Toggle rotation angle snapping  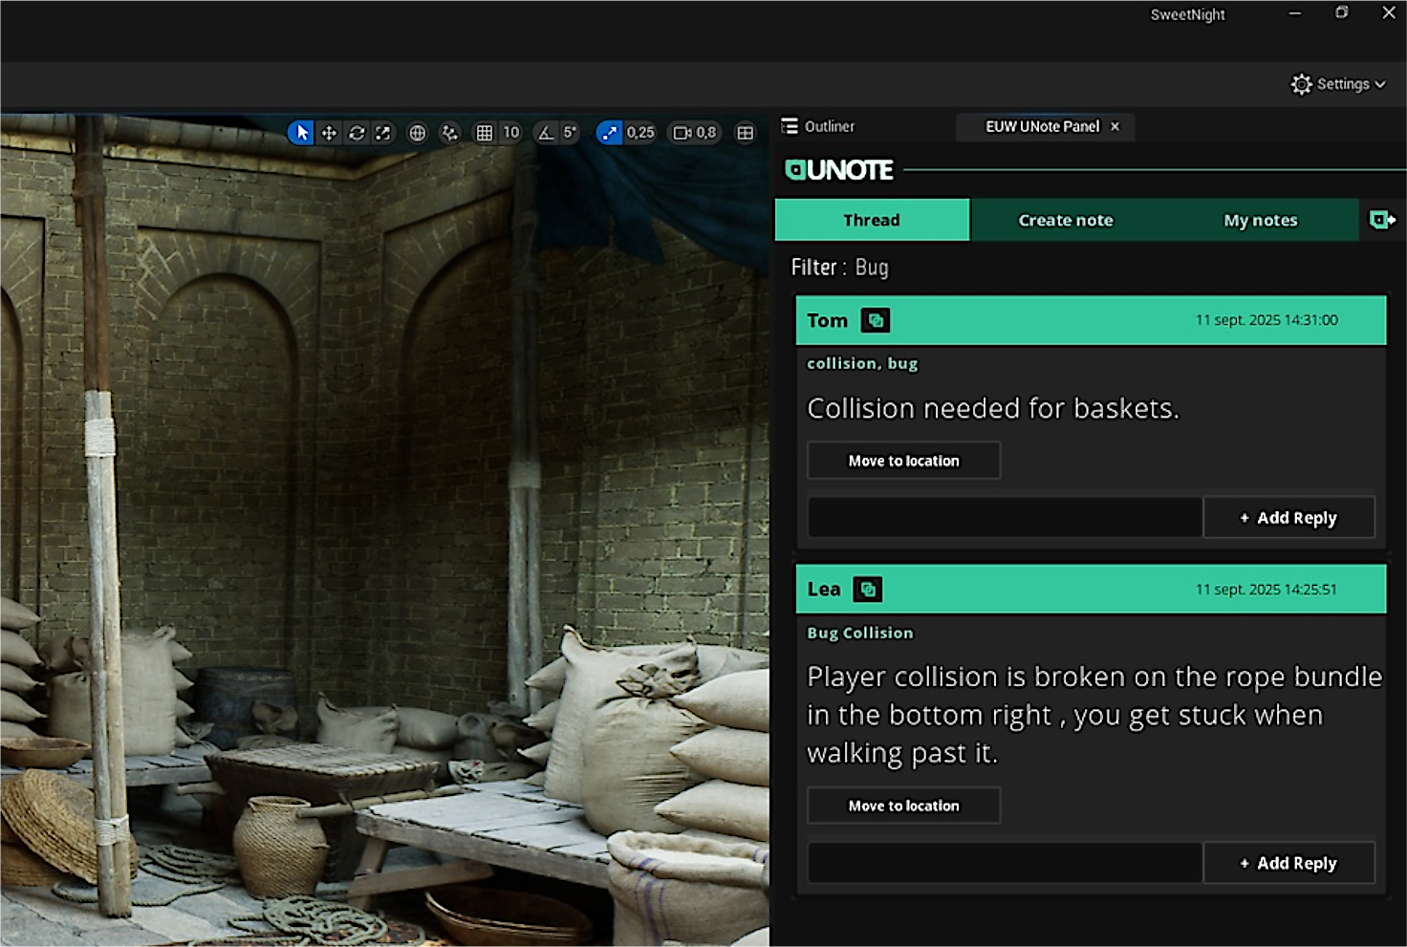pyautogui.click(x=546, y=133)
